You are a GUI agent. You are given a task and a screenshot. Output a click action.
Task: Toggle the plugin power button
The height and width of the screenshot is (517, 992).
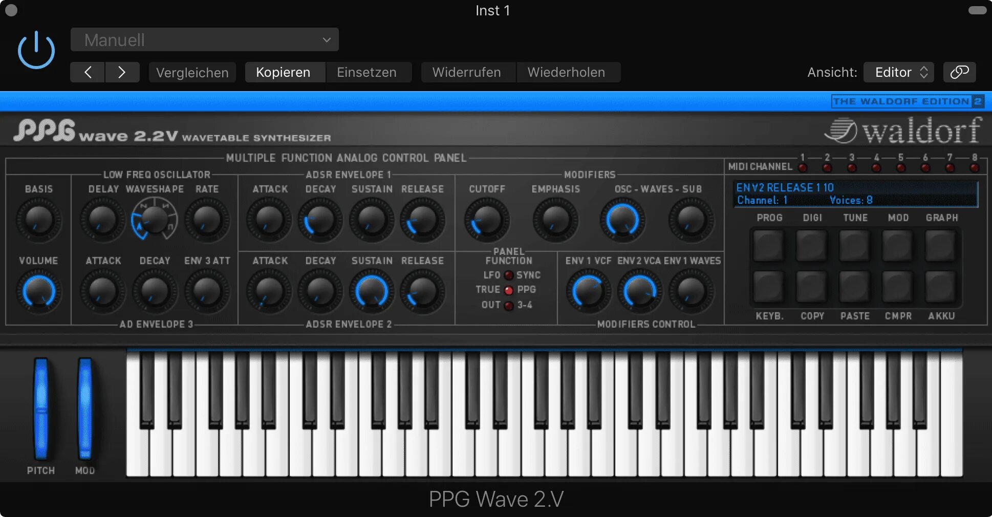tap(36, 50)
